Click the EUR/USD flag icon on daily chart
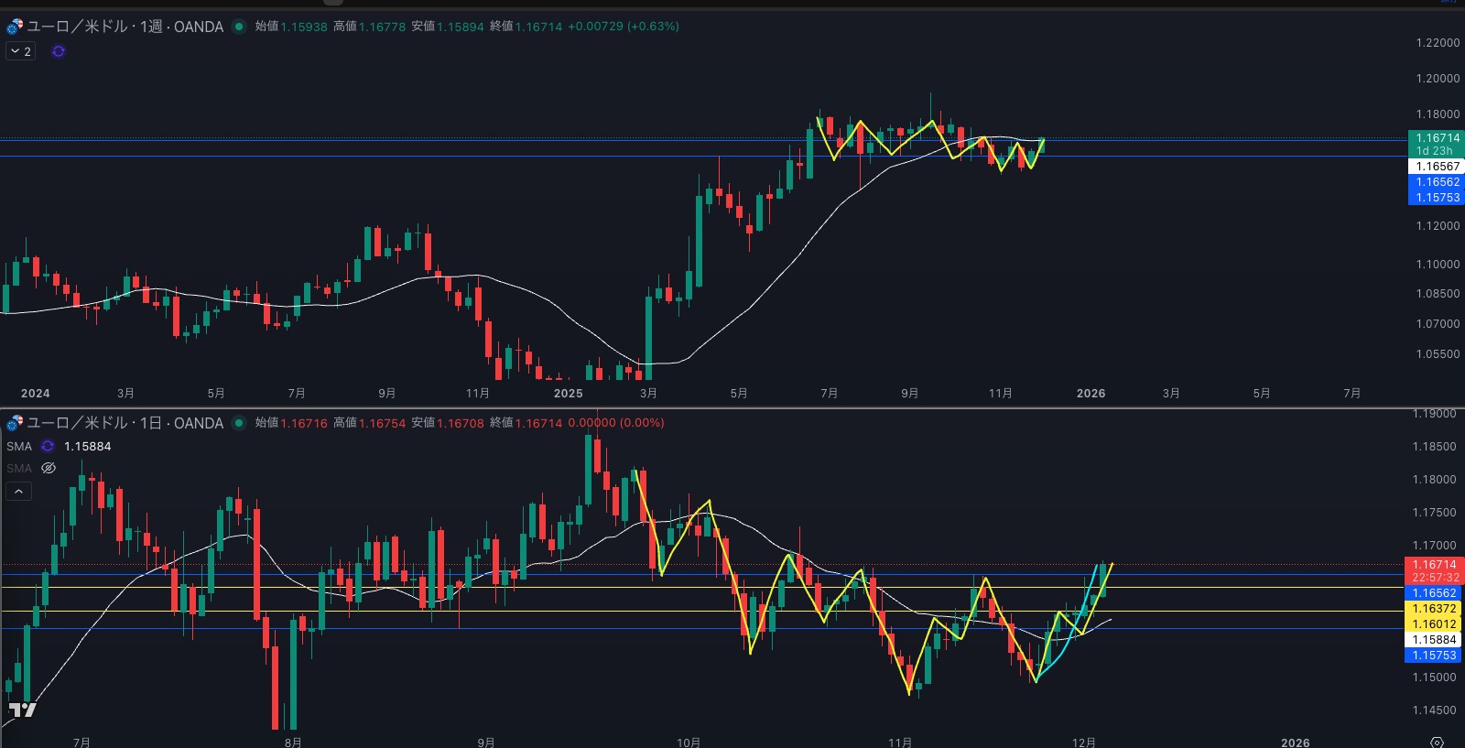The height and width of the screenshot is (748, 1465). (x=15, y=423)
